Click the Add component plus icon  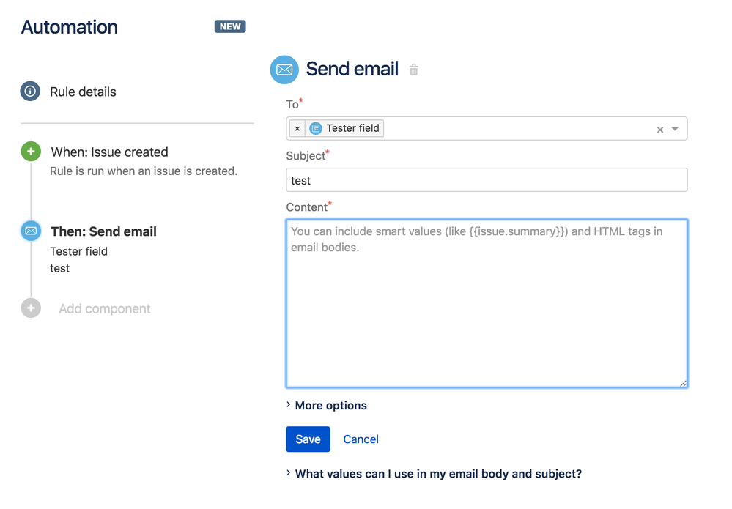[30, 308]
